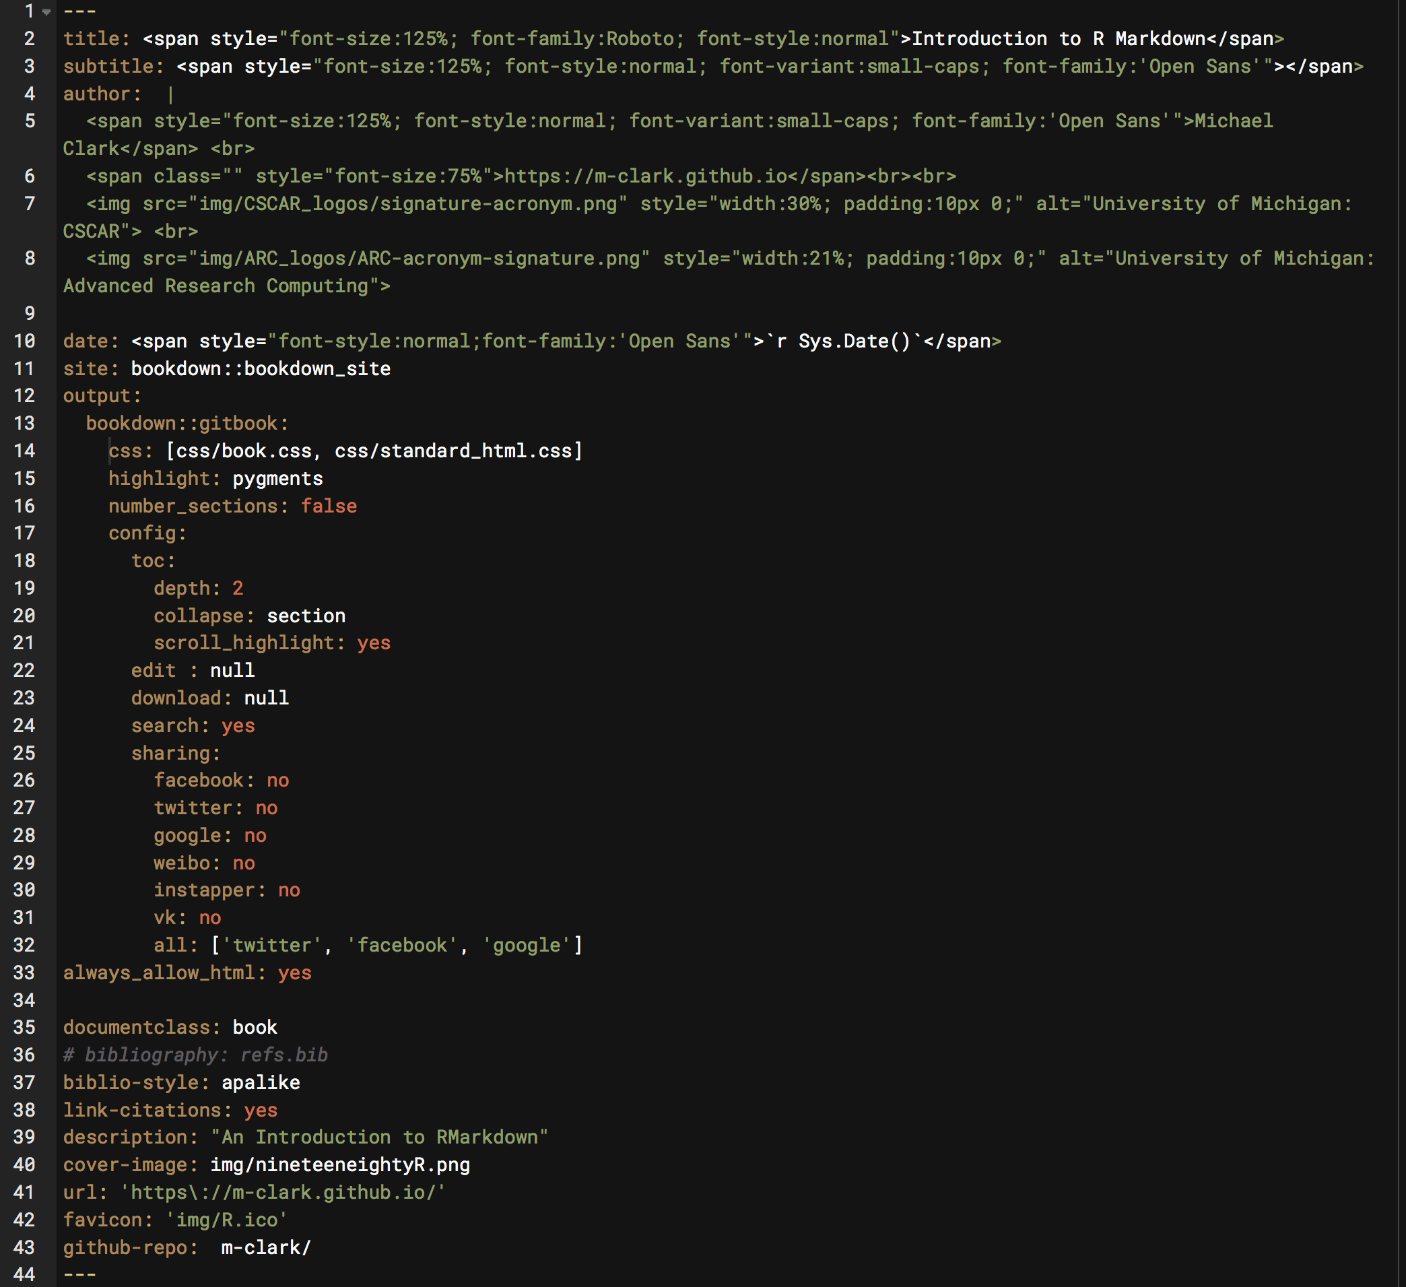Click the 'null' value of download
This screenshot has height=1287, width=1406.
266,698
